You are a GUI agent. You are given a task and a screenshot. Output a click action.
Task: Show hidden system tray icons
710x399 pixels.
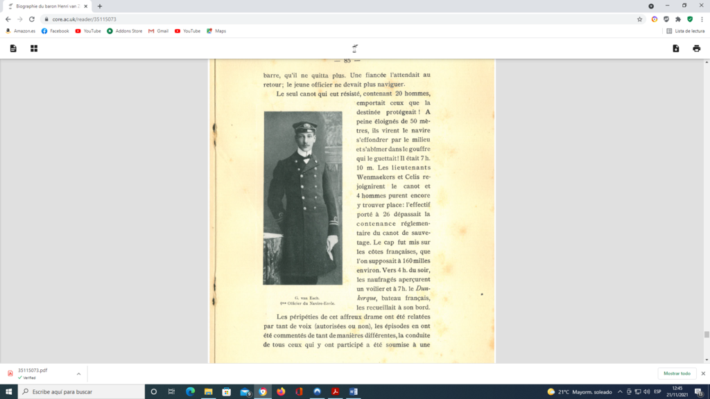click(x=620, y=392)
